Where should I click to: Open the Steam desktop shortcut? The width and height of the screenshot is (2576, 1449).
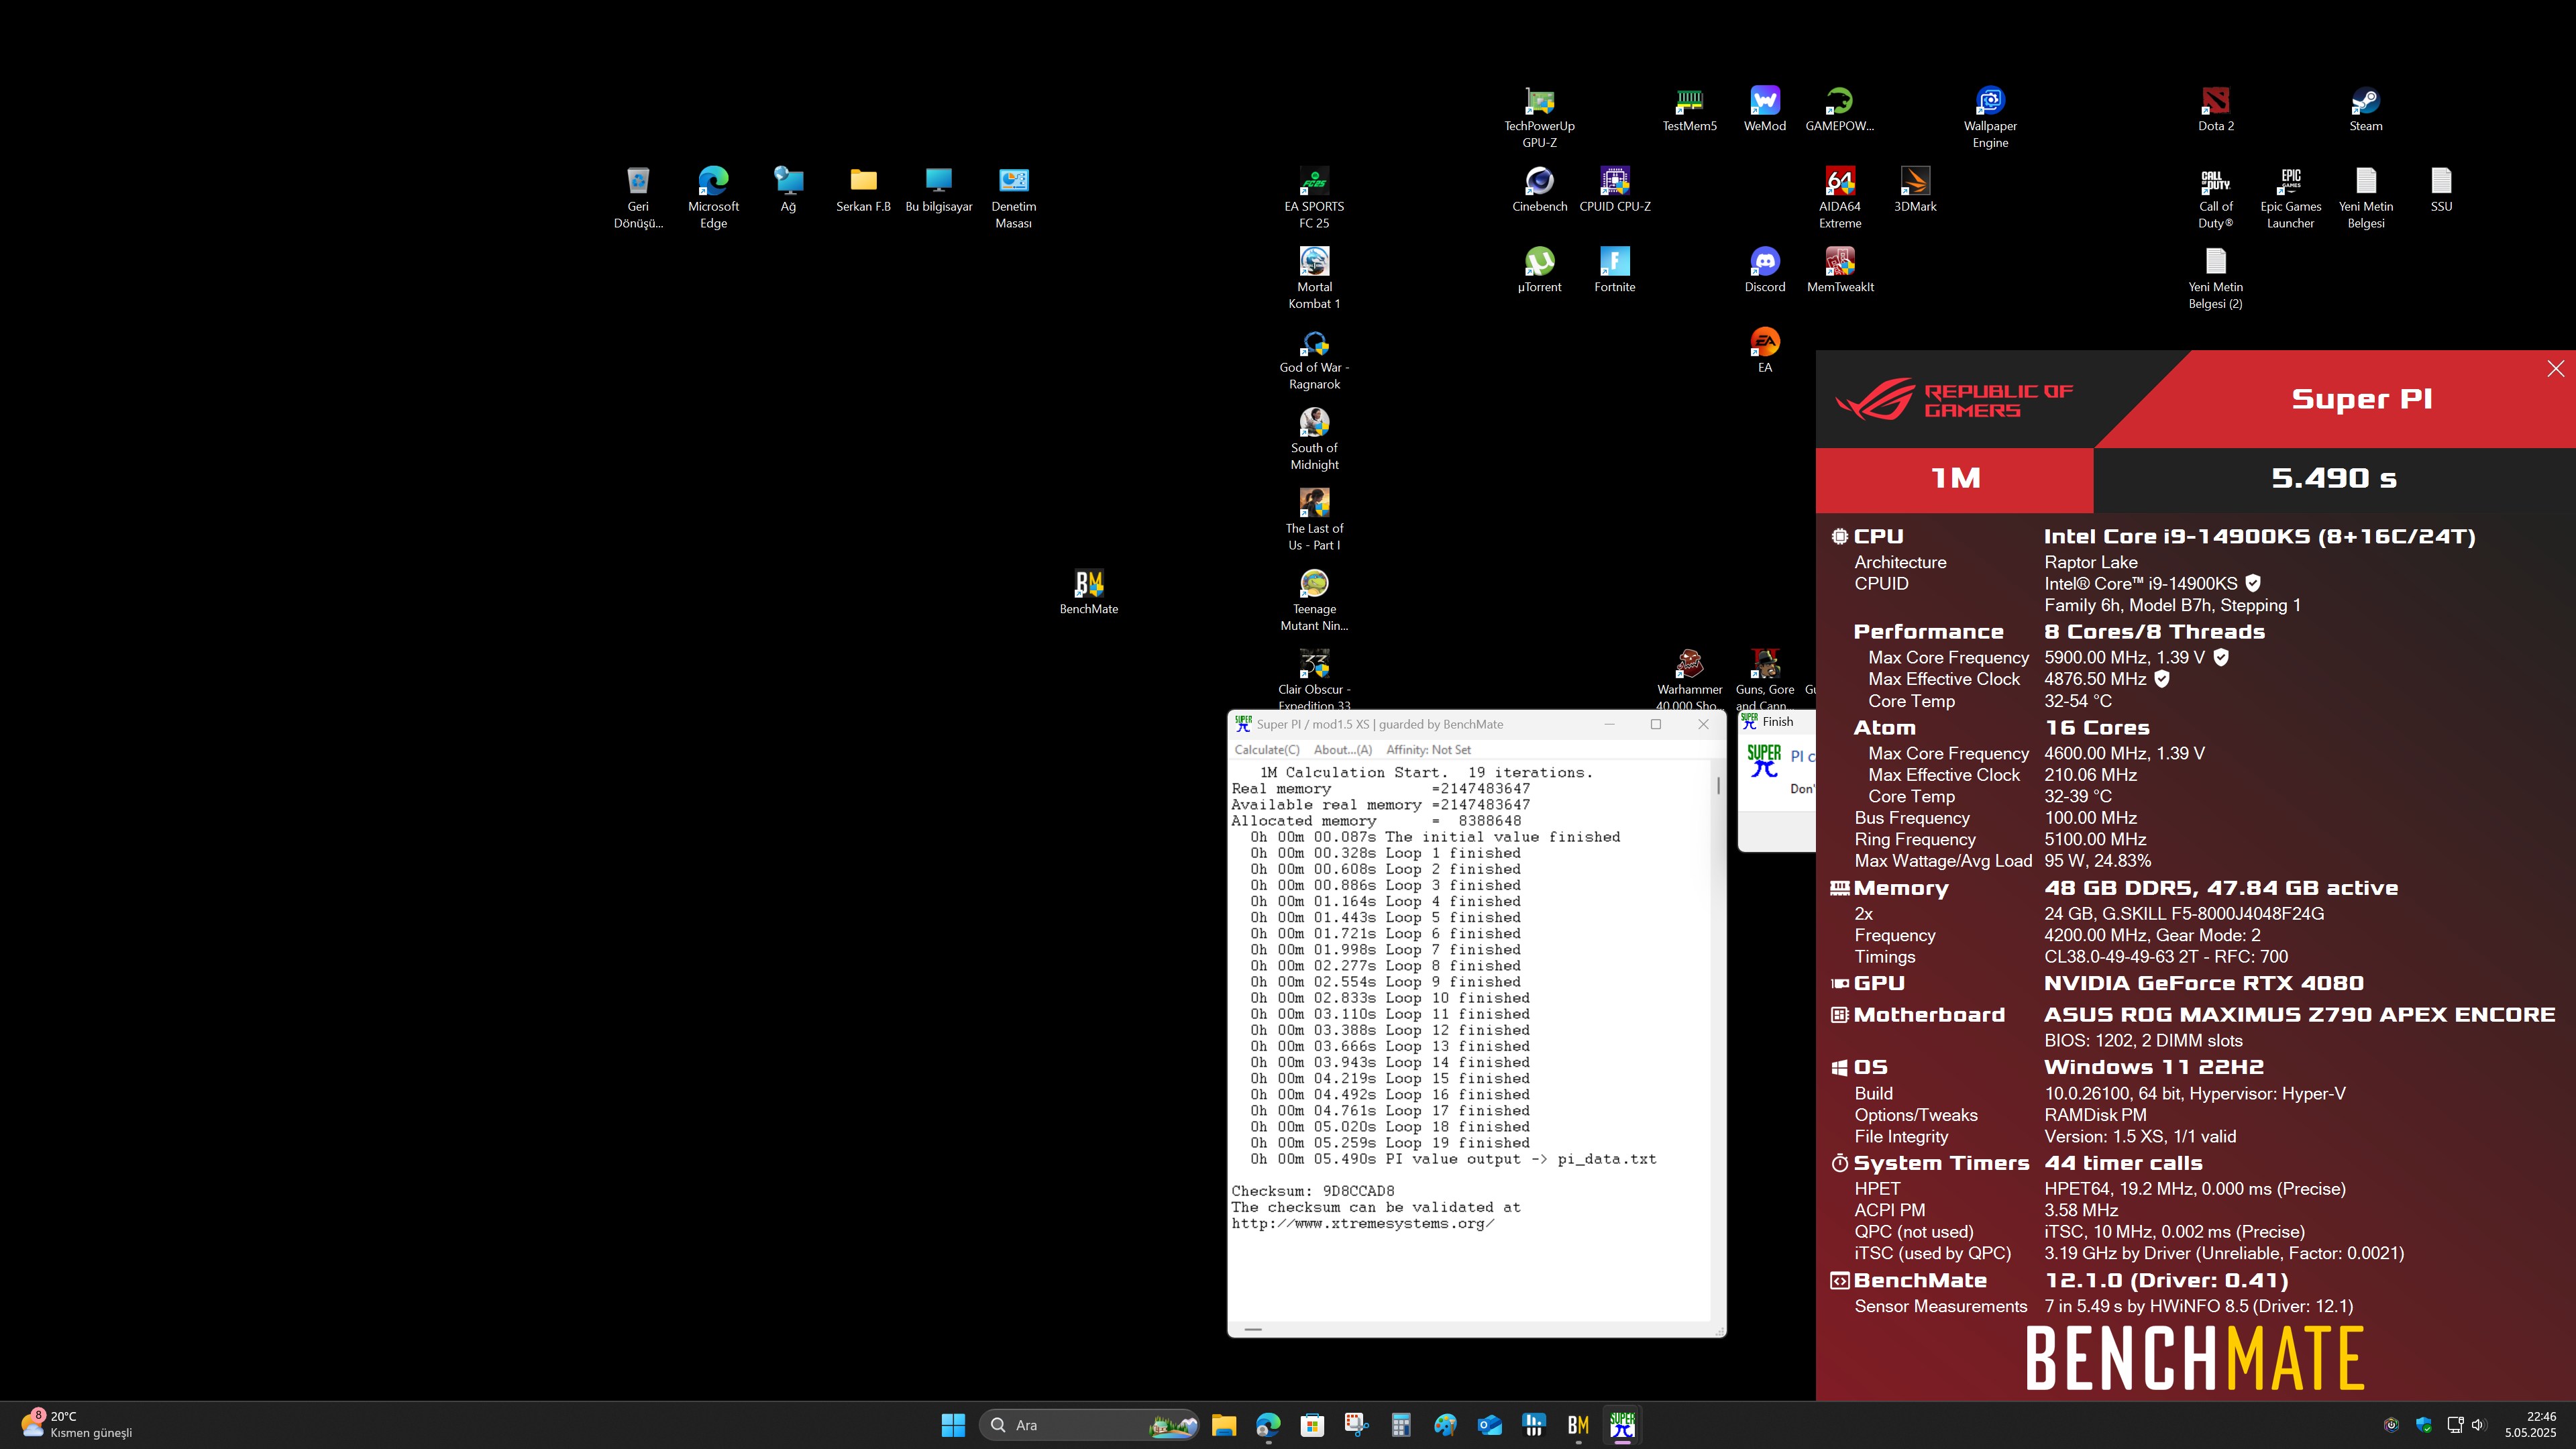tap(2365, 109)
